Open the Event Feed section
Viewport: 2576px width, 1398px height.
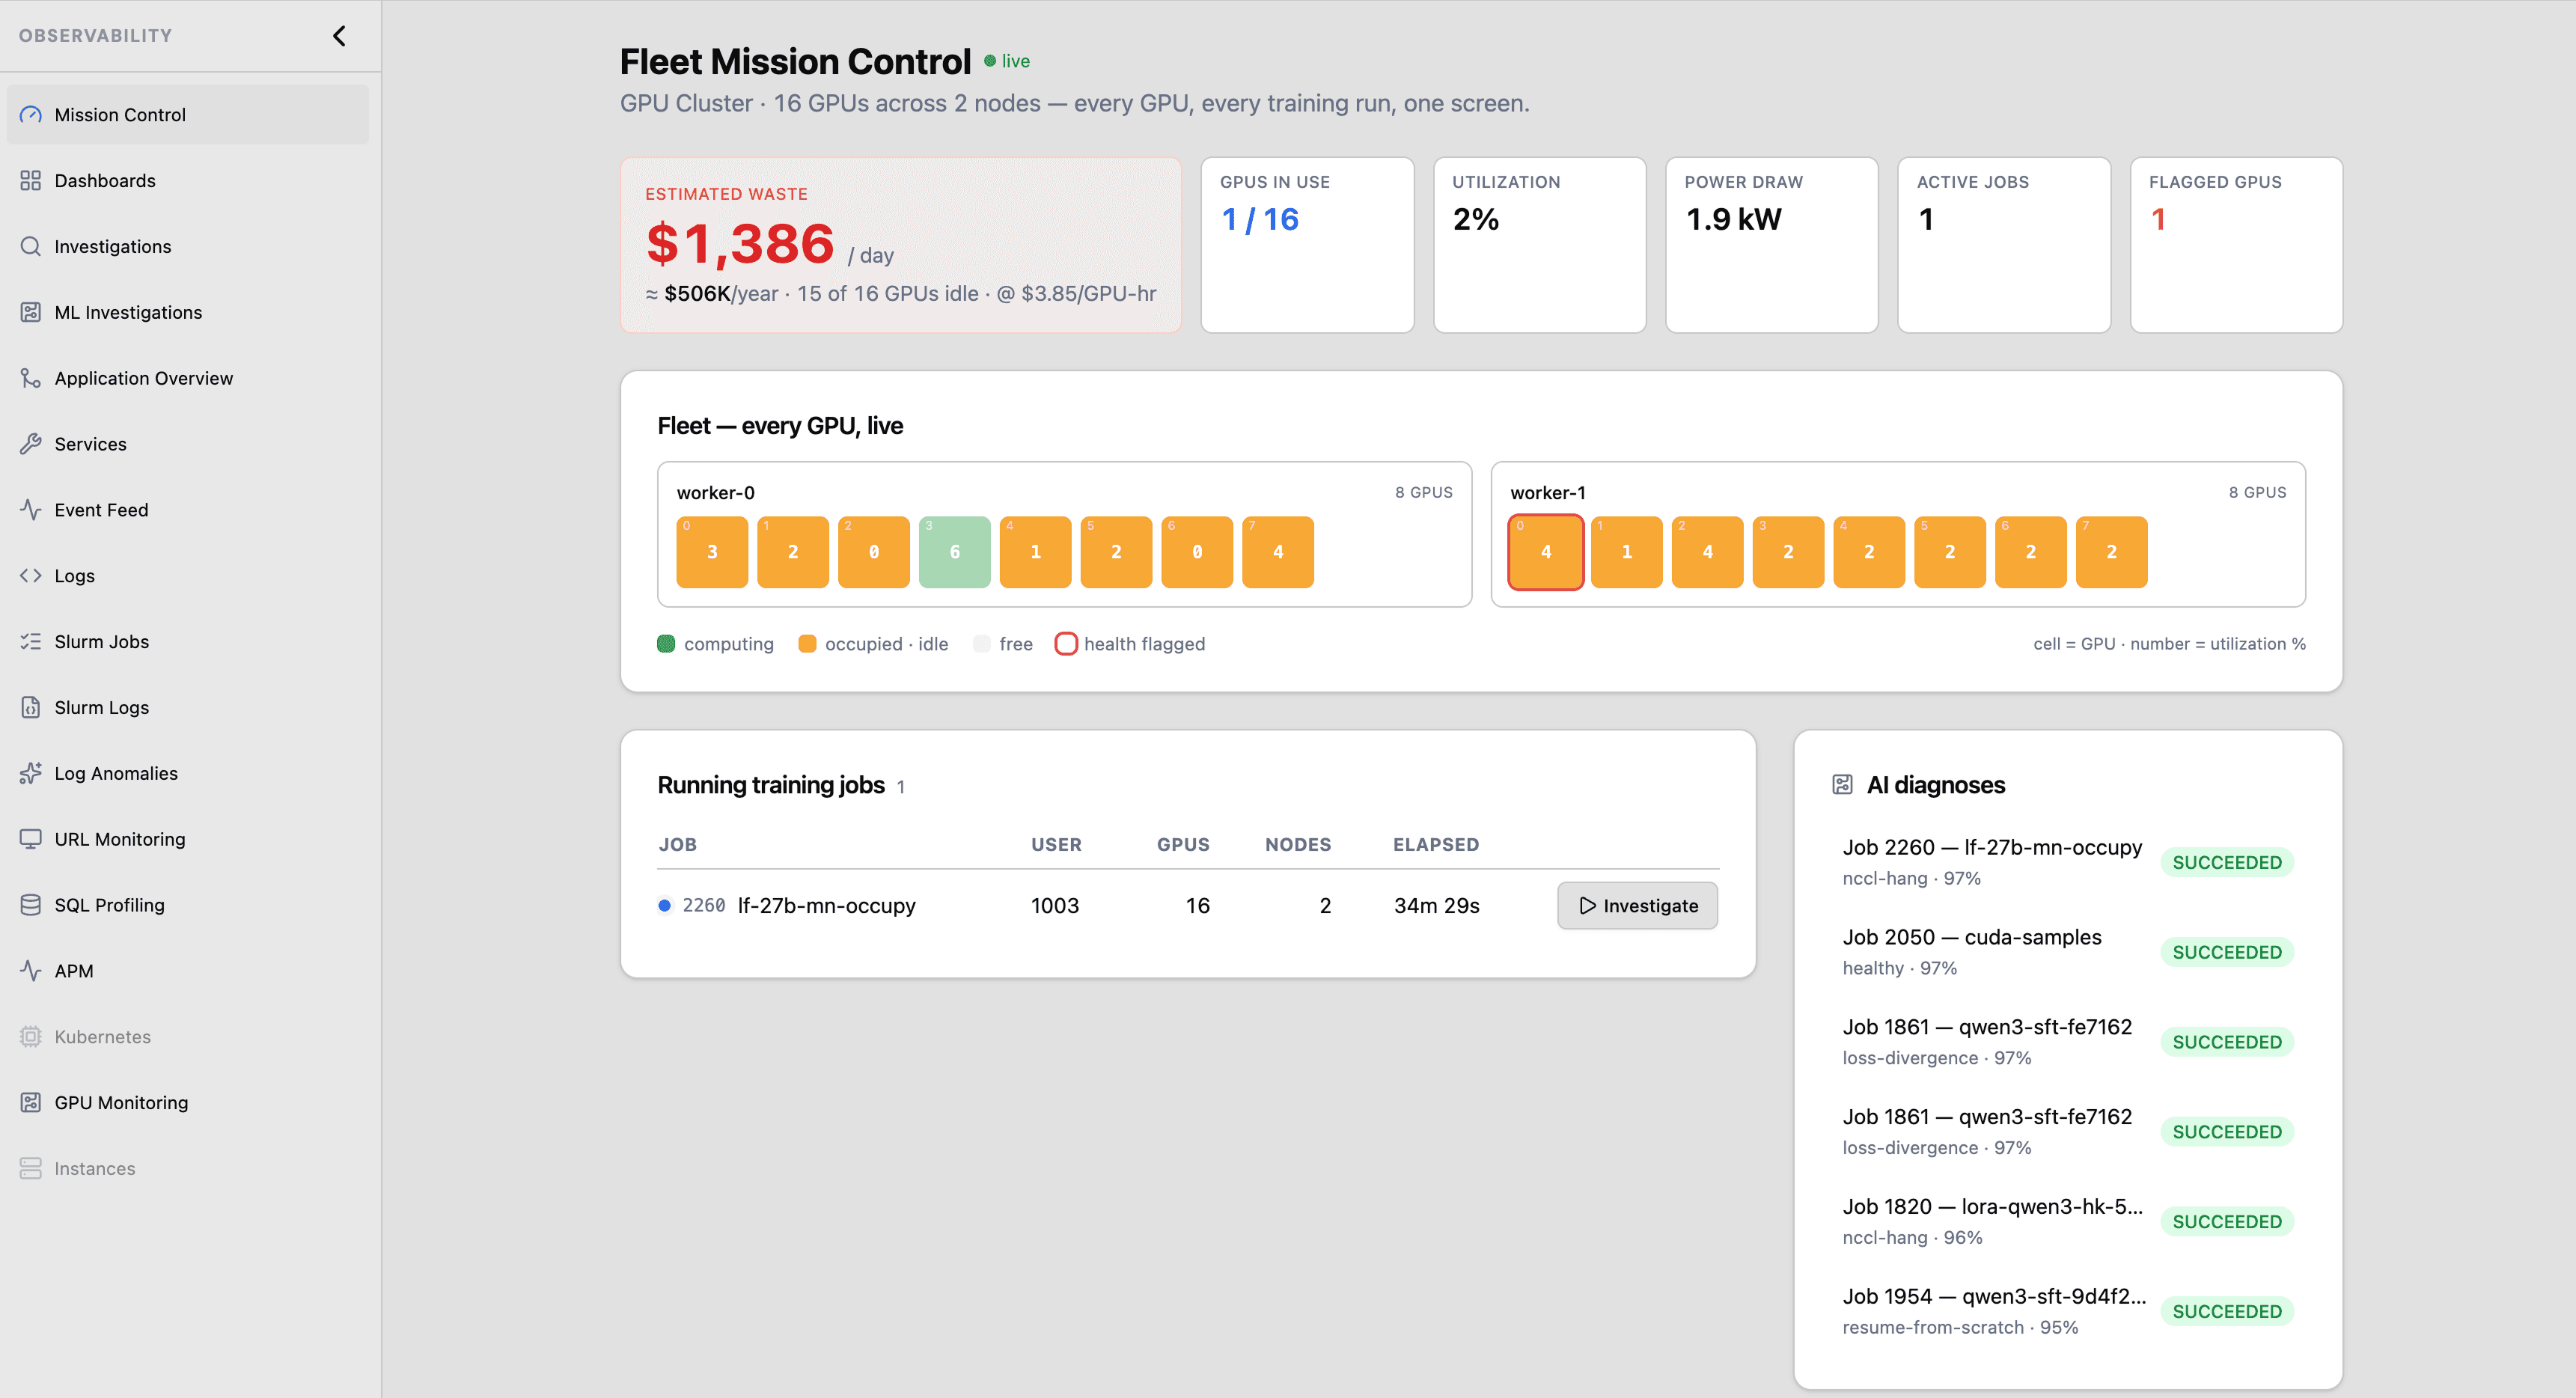188,510
